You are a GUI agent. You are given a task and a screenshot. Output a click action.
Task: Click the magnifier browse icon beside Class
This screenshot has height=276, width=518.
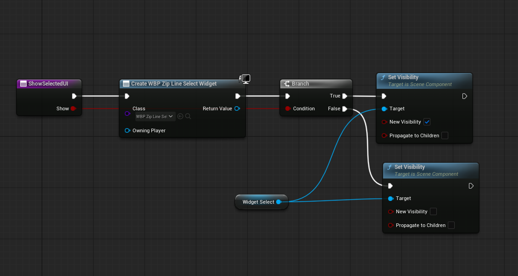tap(188, 116)
